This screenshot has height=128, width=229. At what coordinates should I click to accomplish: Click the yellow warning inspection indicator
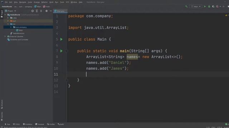(x=226, y=15)
